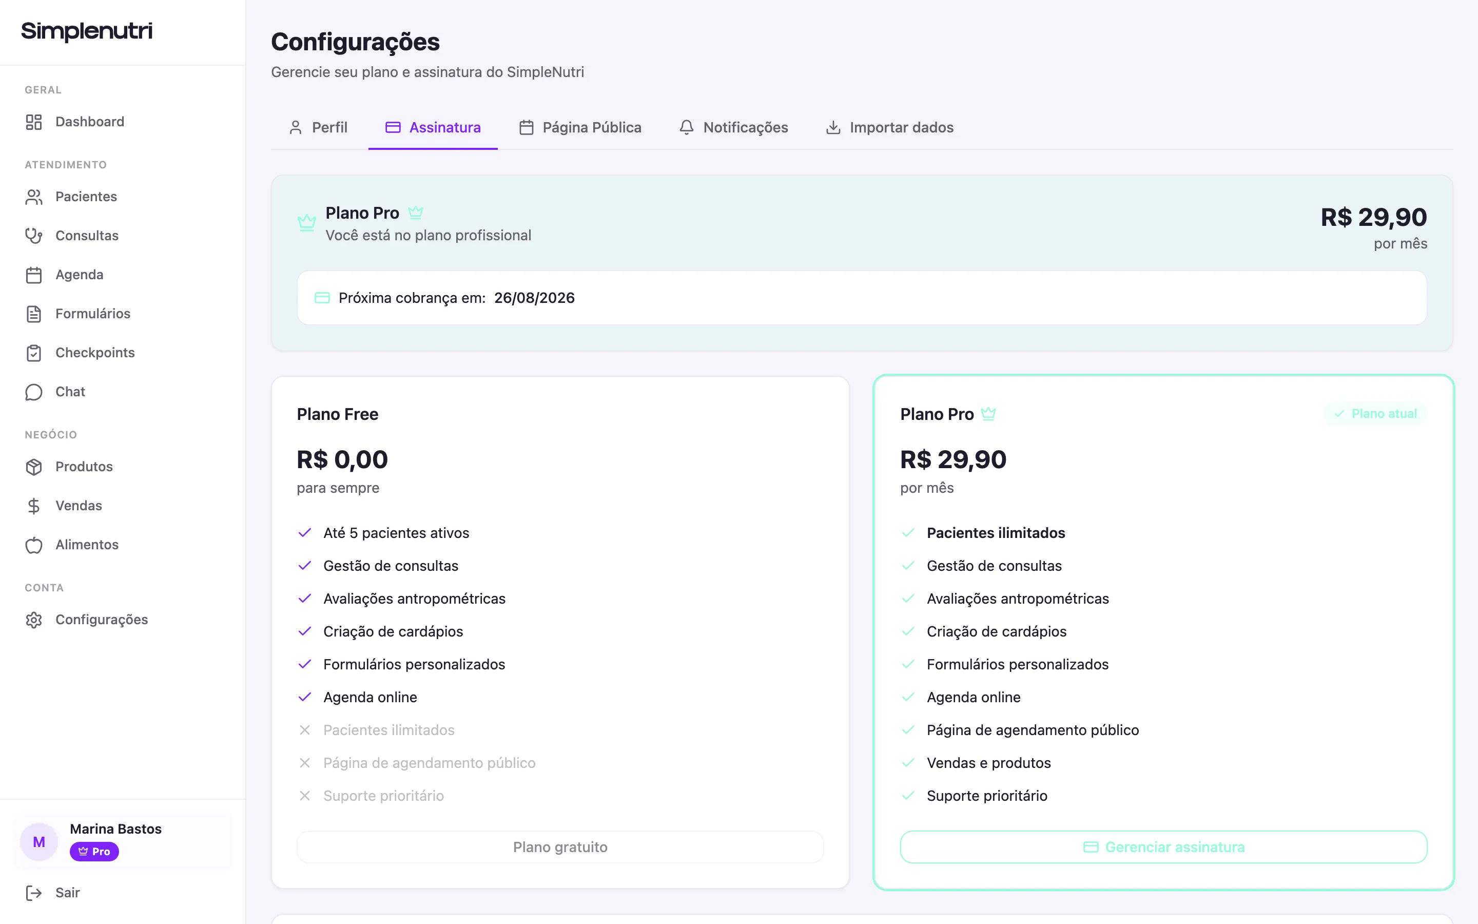Image resolution: width=1478 pixels, height=924 pixels.
Task: Click the large crown icon in plan banner
Action: point(306,222)
